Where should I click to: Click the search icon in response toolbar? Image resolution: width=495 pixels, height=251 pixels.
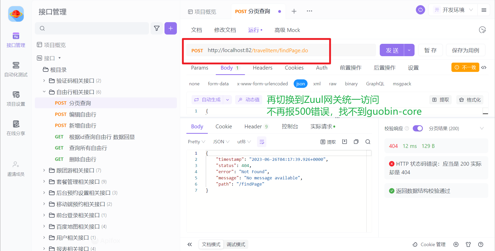click(368, 142)
